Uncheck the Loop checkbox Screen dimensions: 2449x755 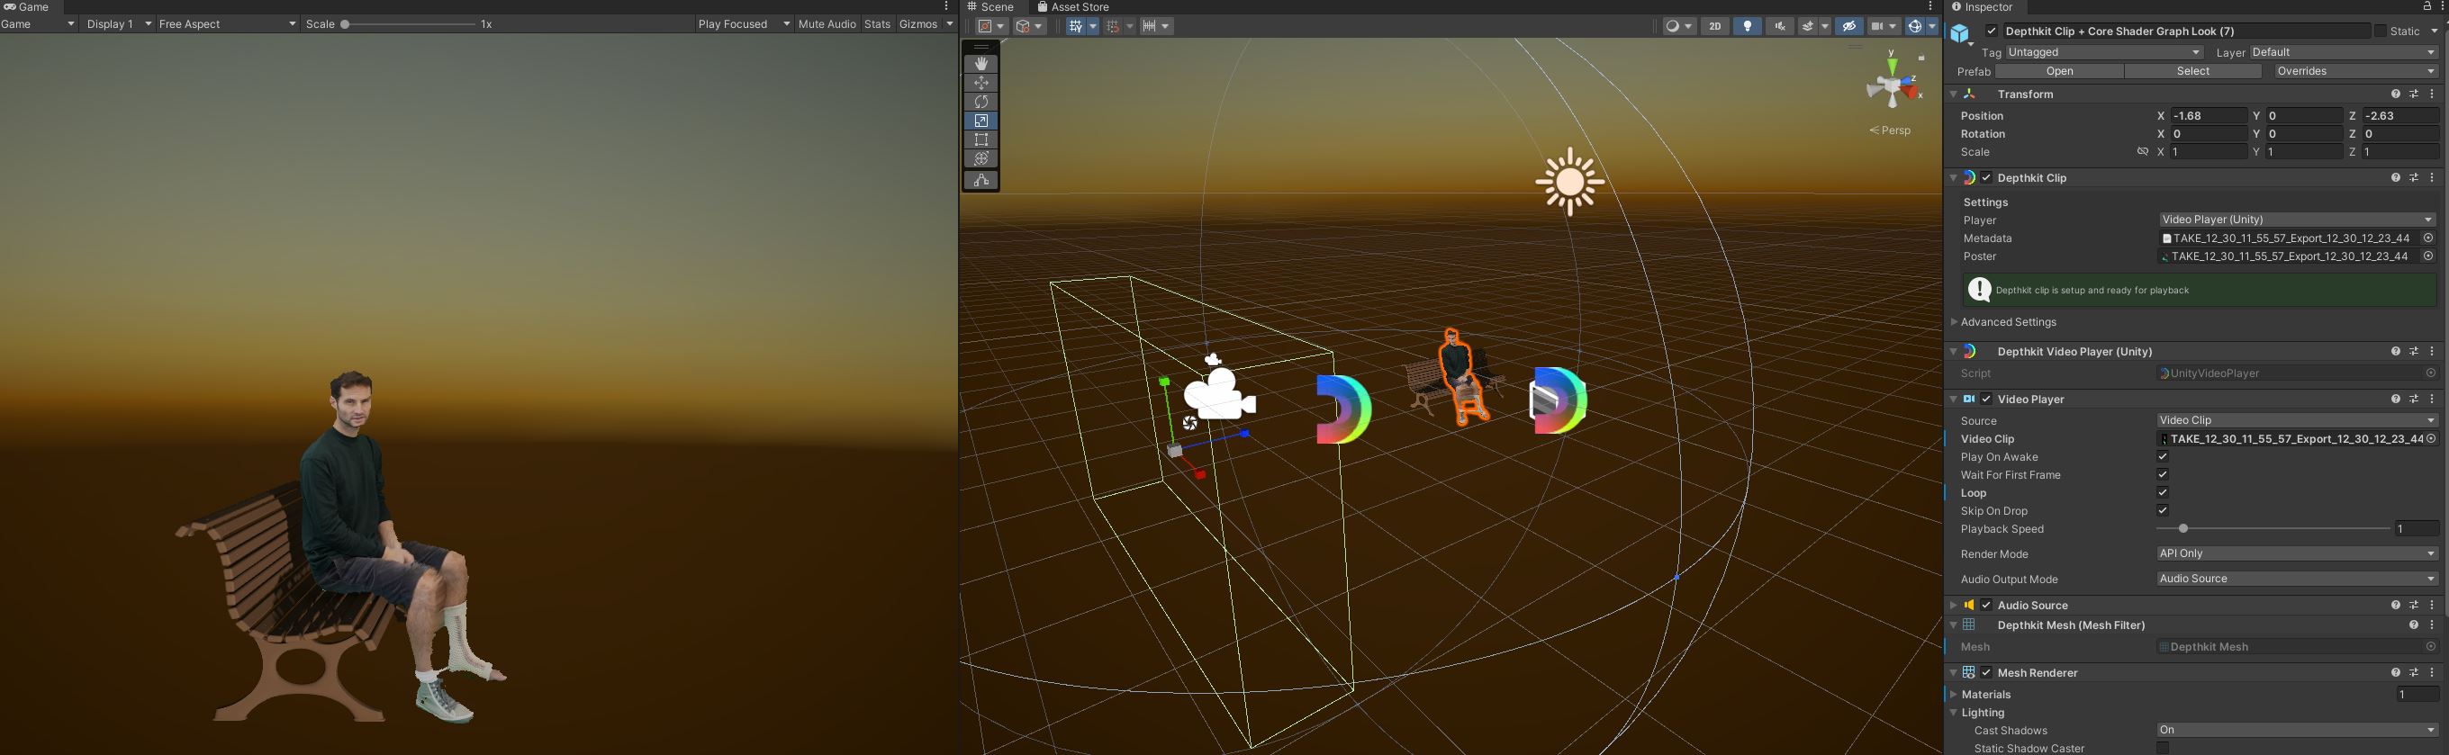2162,493
